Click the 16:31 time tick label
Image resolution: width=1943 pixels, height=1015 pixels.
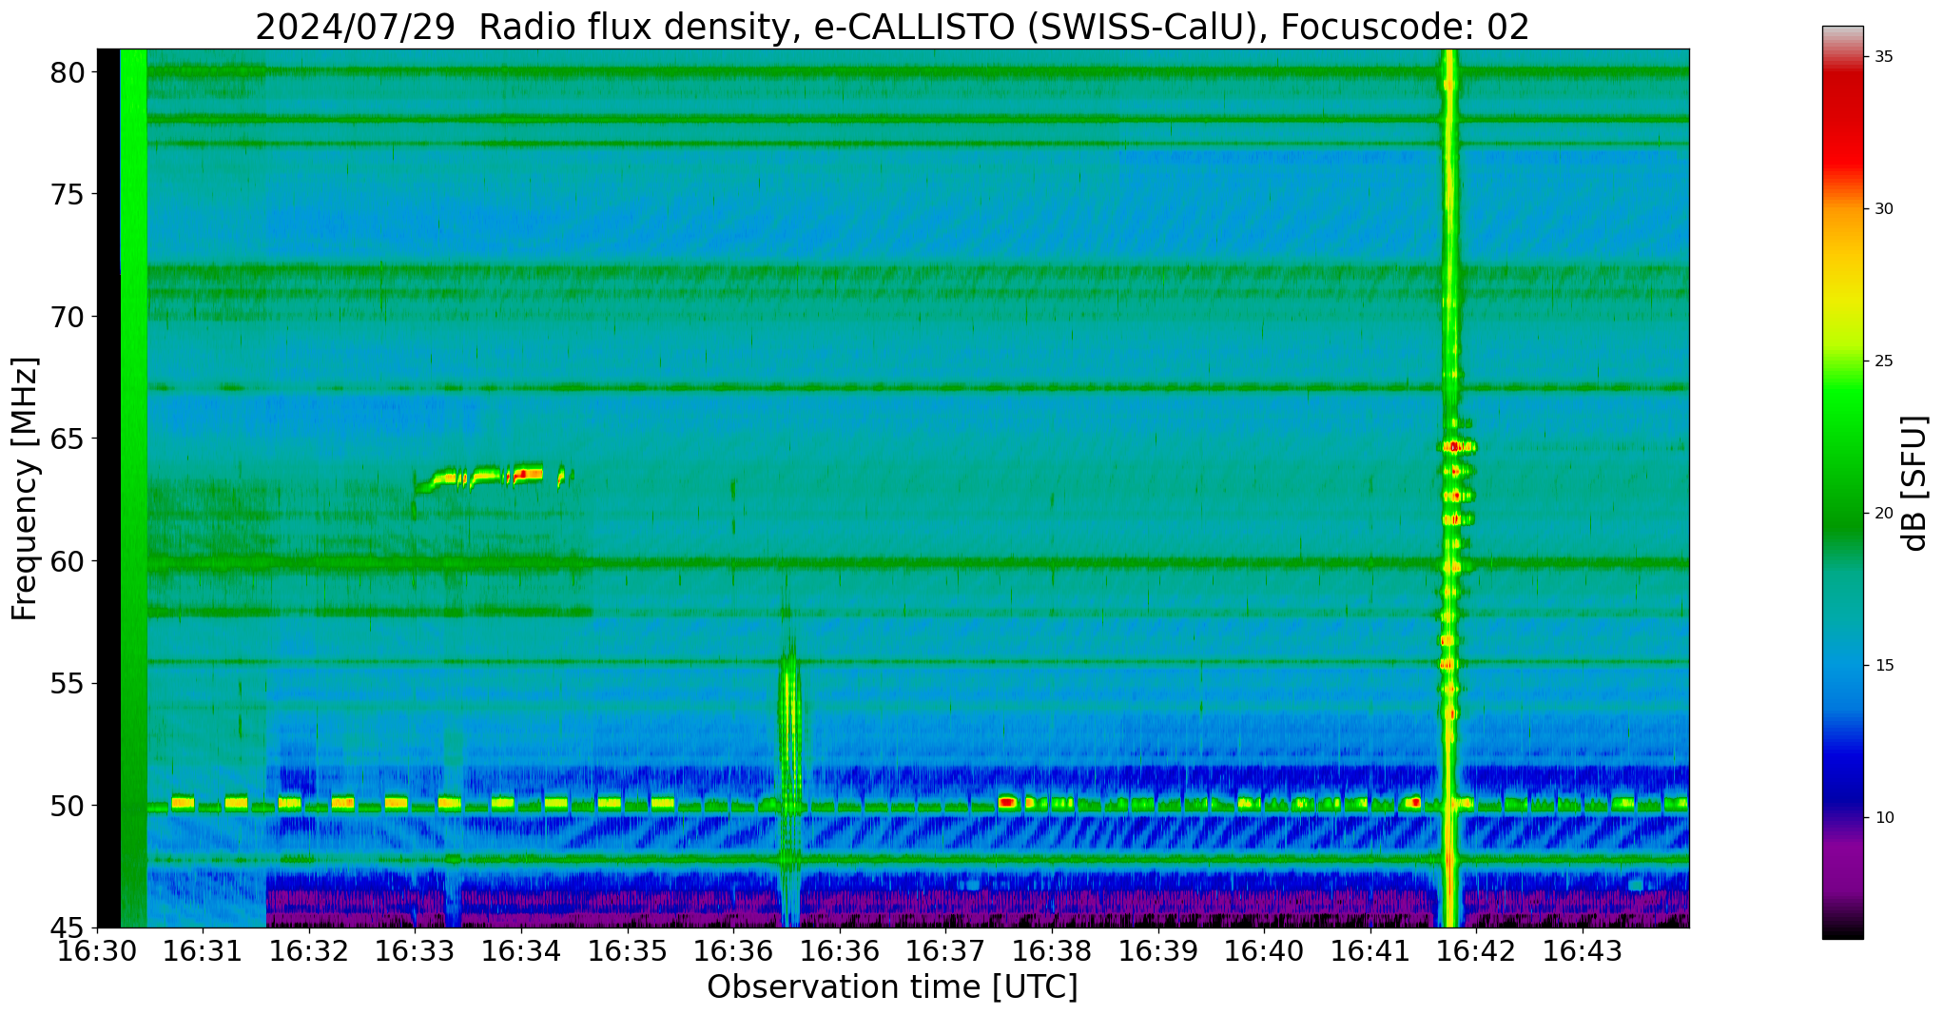point(202,951)
